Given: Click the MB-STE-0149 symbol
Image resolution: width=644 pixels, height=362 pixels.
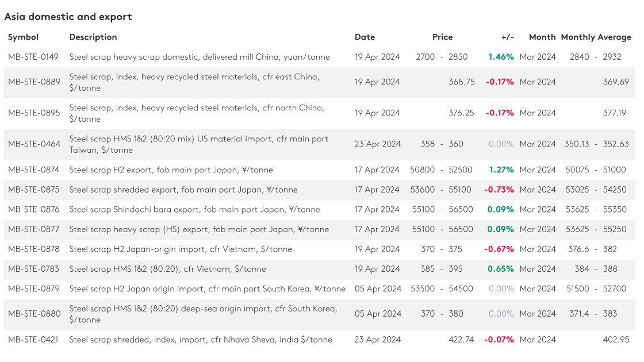Looking at the screenshot, I should (33, 57).
